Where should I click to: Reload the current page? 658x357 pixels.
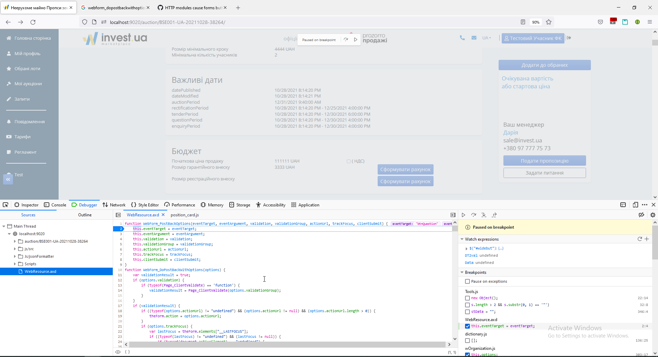point(33,22)
